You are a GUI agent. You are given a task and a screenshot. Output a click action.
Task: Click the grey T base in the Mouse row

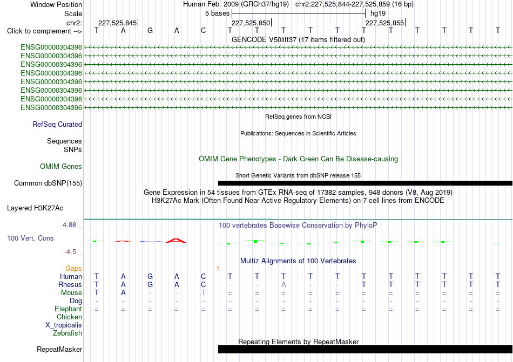203,293
